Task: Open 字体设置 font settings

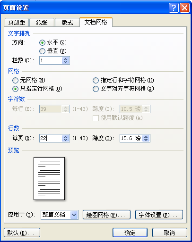Action: 159,215
